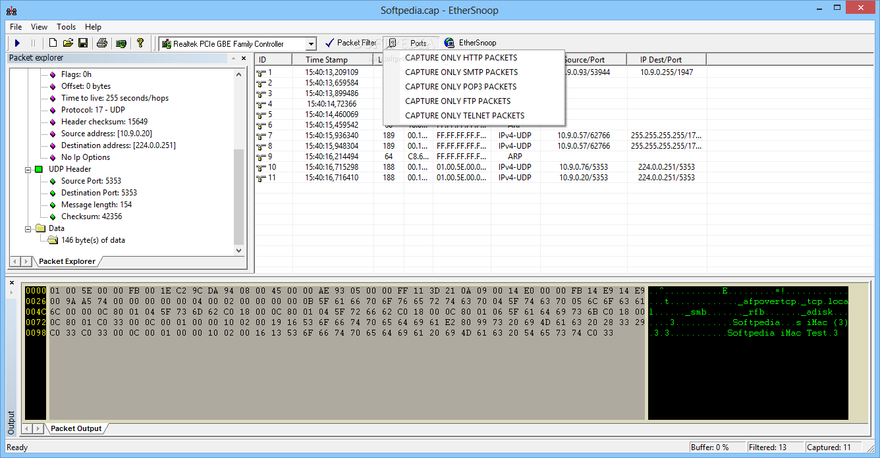Select 'Source Port: 5353' item
The image size is (880, 458).
coord(92,181)
